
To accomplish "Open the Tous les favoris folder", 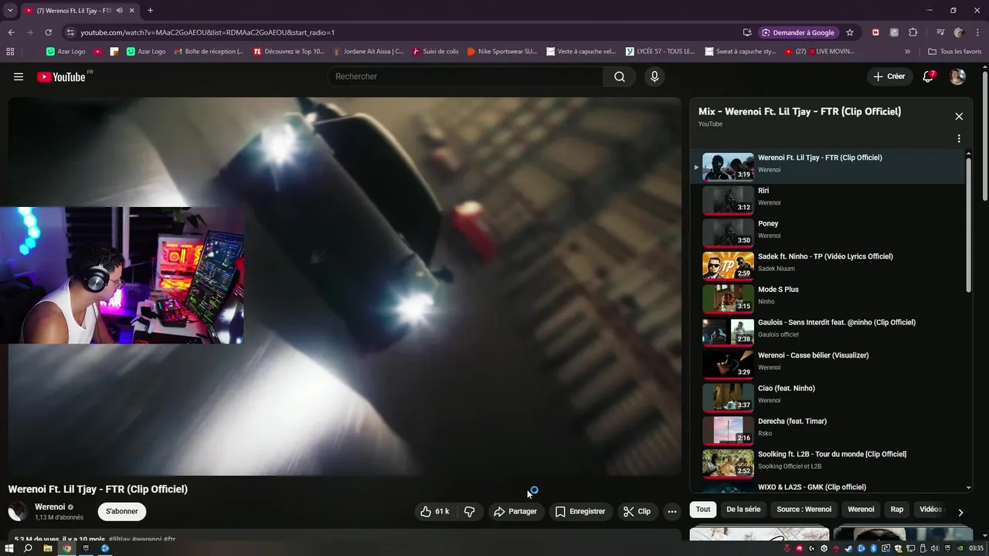I will coord(955,52).
